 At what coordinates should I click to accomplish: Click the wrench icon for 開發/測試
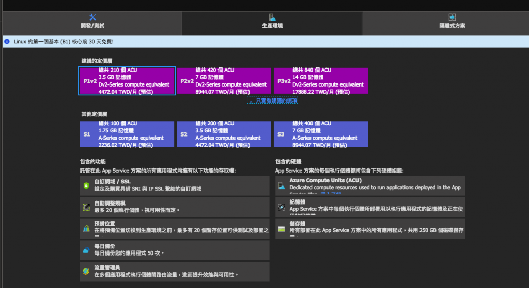[x=92, y=17]
